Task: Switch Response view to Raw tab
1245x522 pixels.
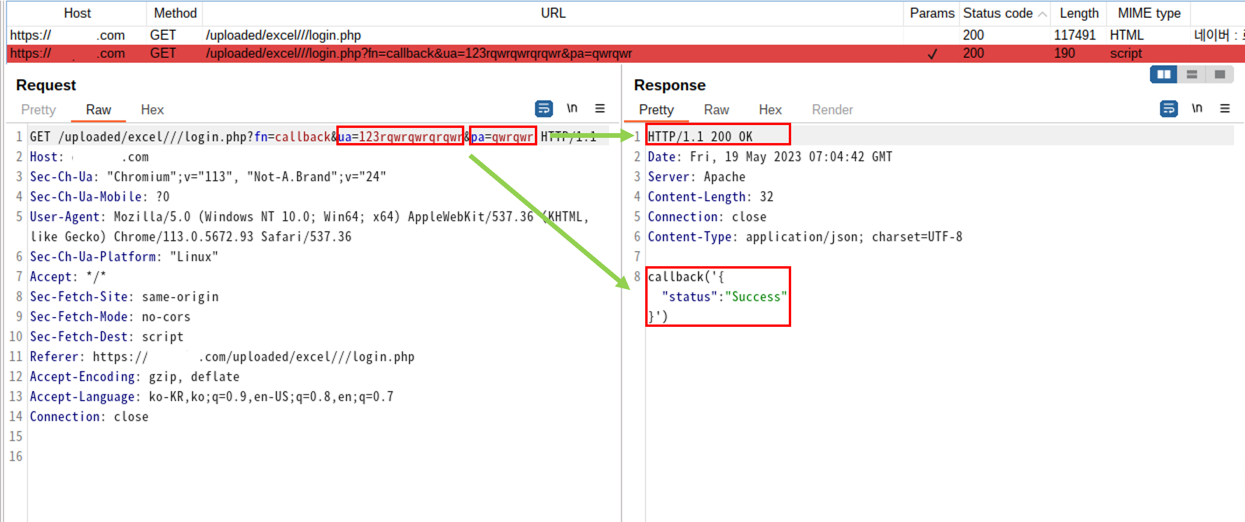Action: [x=716, y=110]
